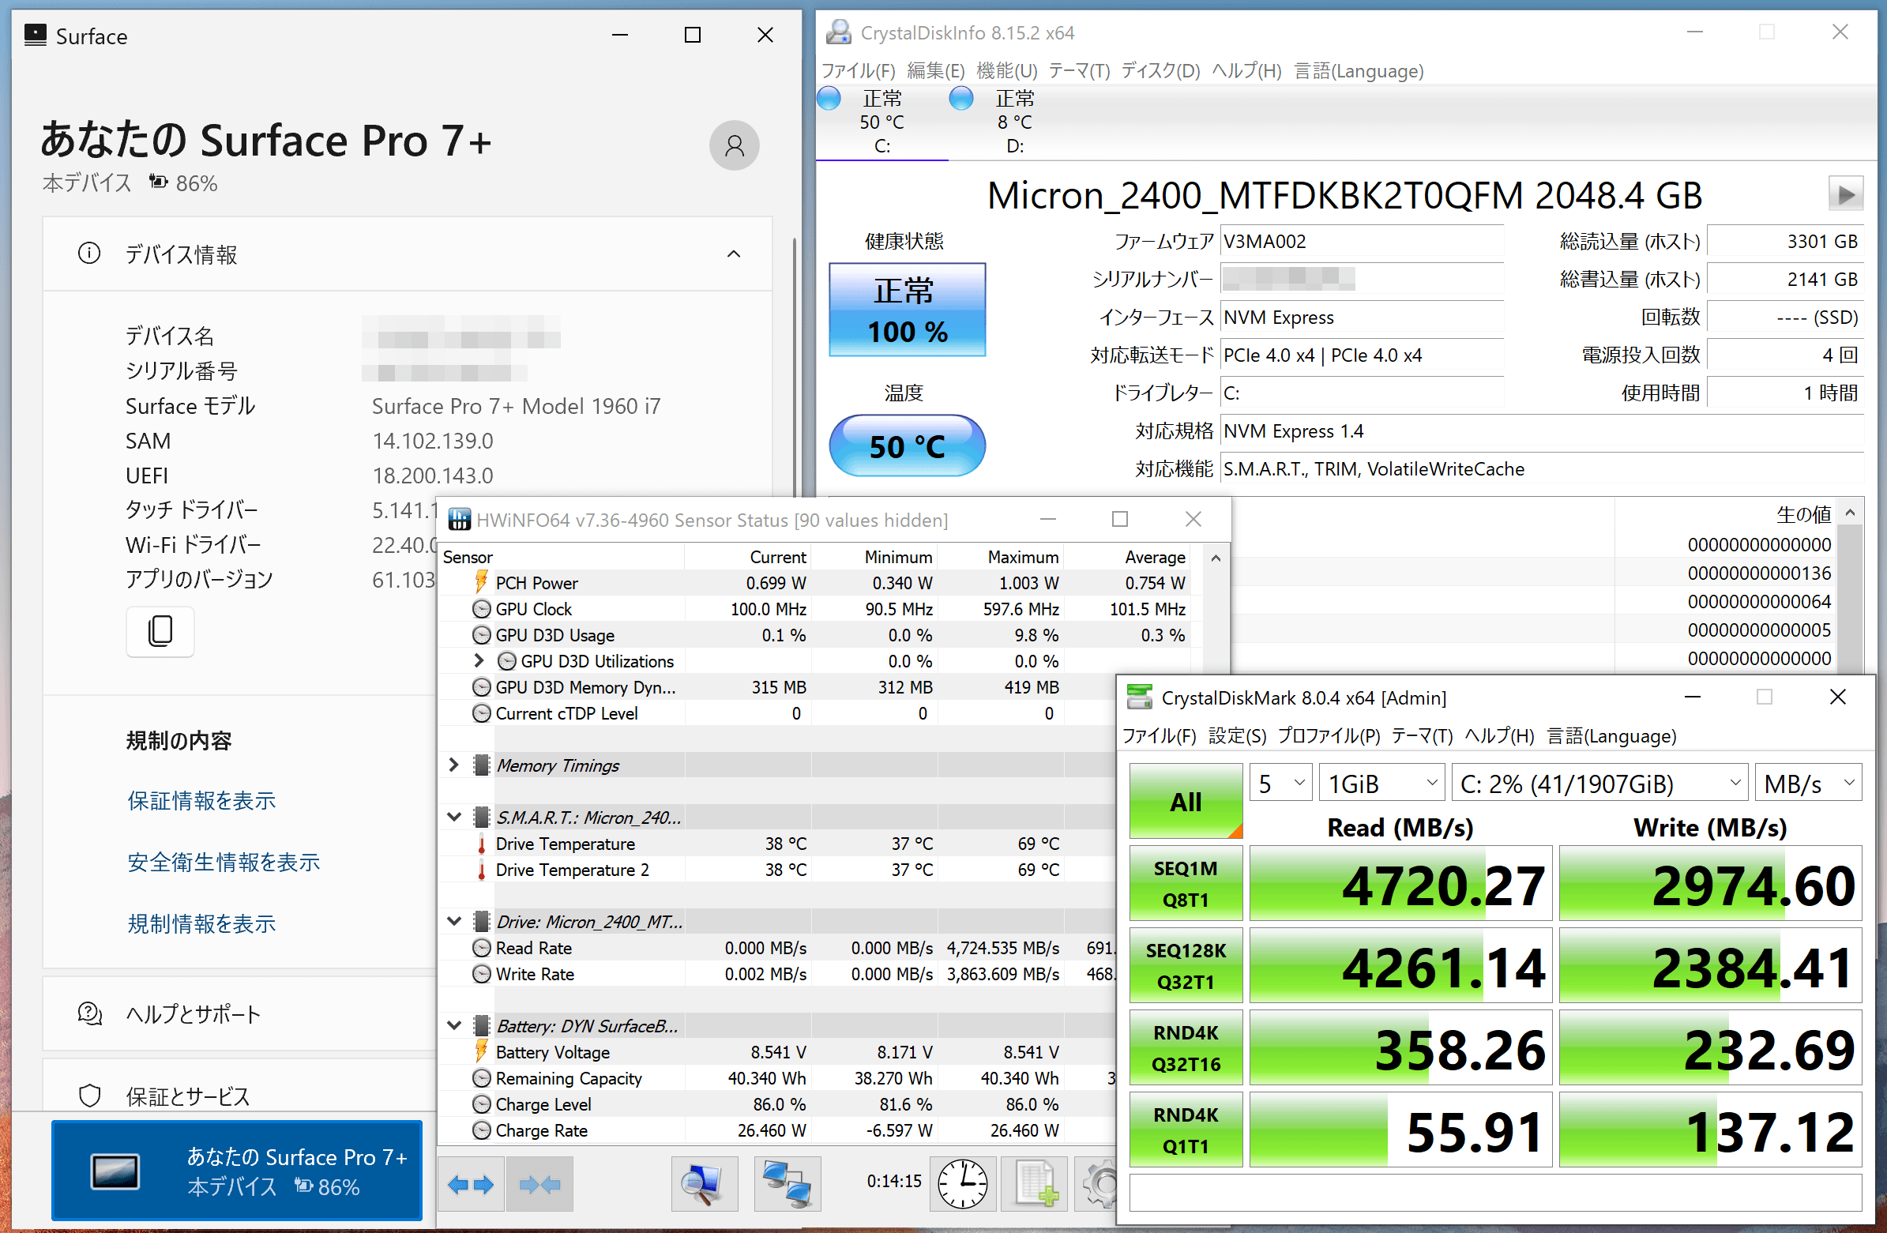The height and width of the screenshot is (1233, 1887).
Task: Click the warranty shield icon in Surface app
Action: point(89,1095)
